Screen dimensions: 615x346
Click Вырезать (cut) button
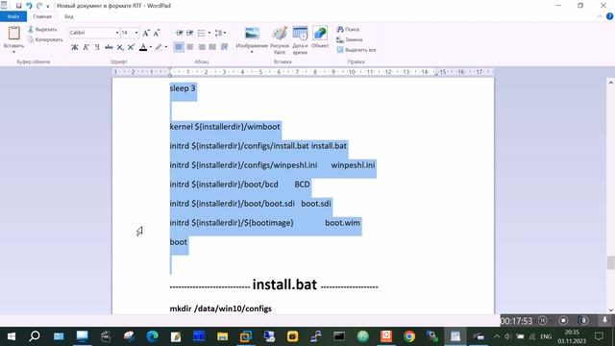[x=42, y=30]
